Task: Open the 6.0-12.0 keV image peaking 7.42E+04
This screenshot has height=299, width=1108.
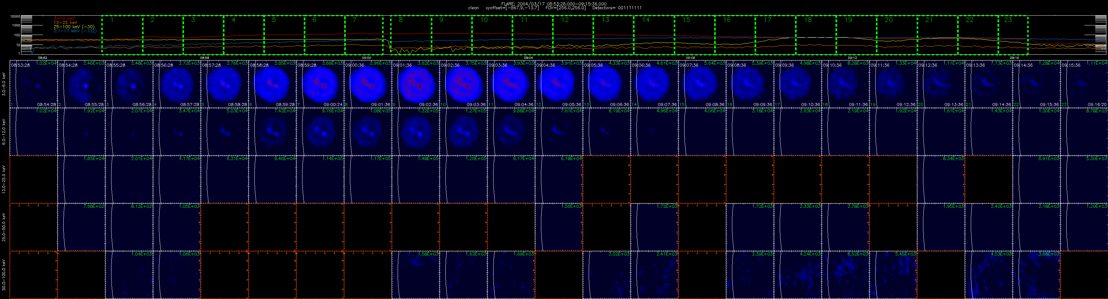Action: (273, 131)
